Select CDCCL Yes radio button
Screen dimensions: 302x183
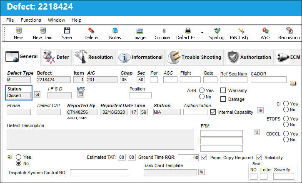(x=286, y=134)
